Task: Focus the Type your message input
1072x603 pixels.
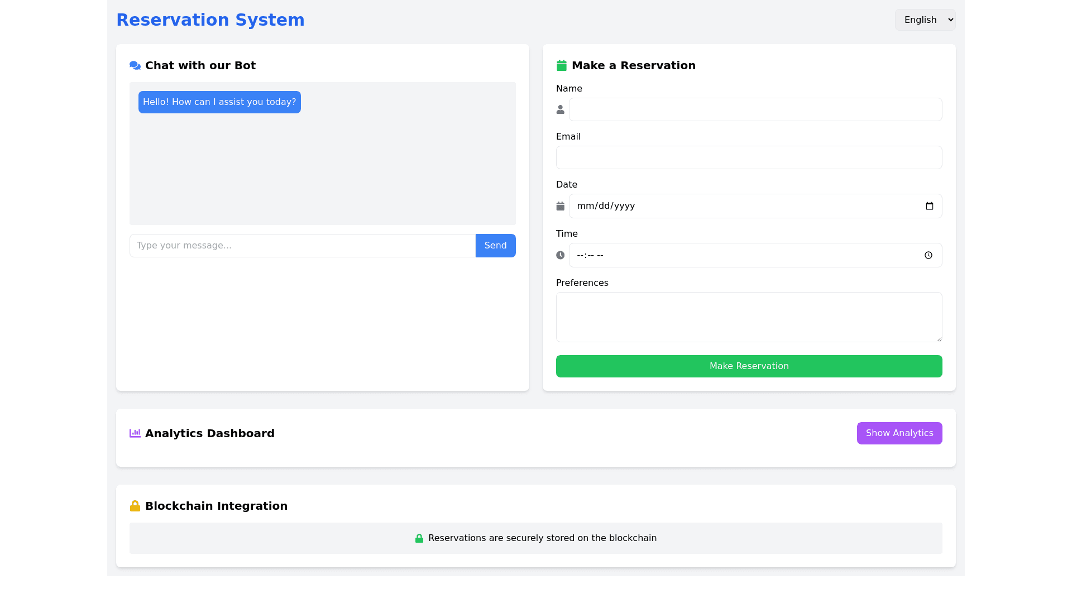Action: [x=302, y=246]
